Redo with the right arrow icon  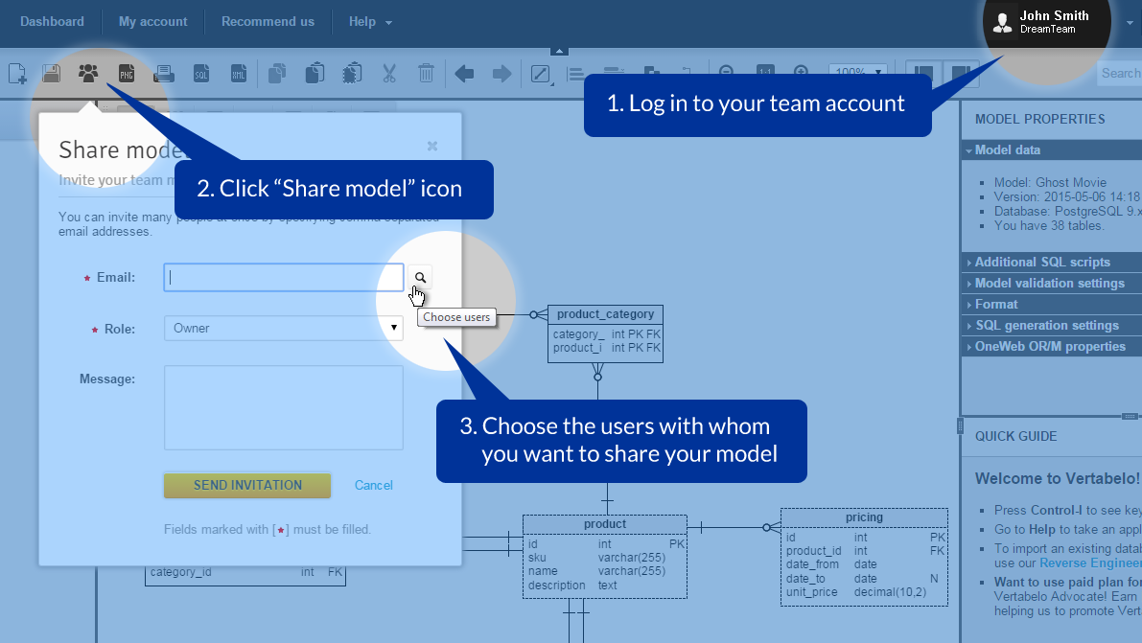(501, 74)
